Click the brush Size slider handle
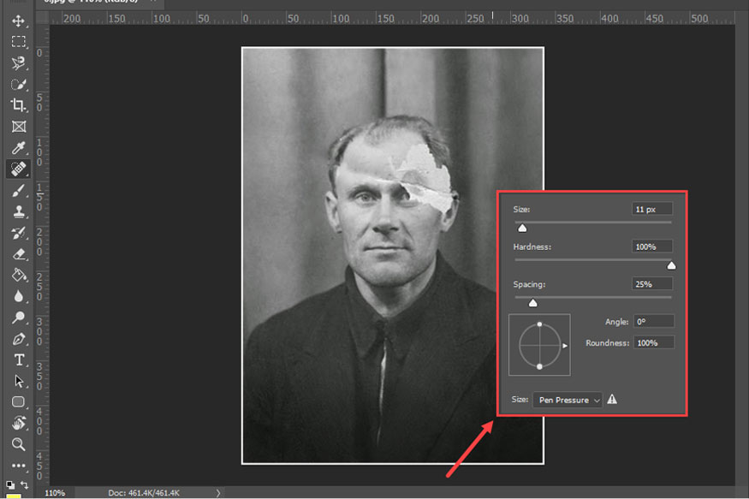 [522, 229]
